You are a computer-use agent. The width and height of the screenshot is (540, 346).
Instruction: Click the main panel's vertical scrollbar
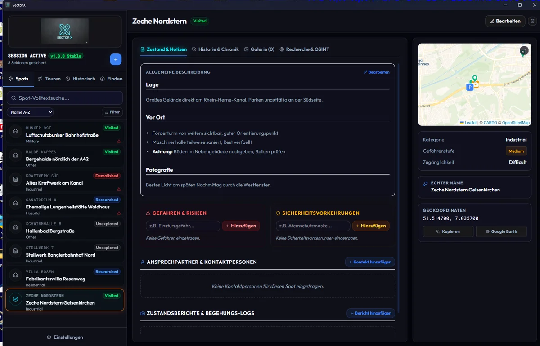398,189
